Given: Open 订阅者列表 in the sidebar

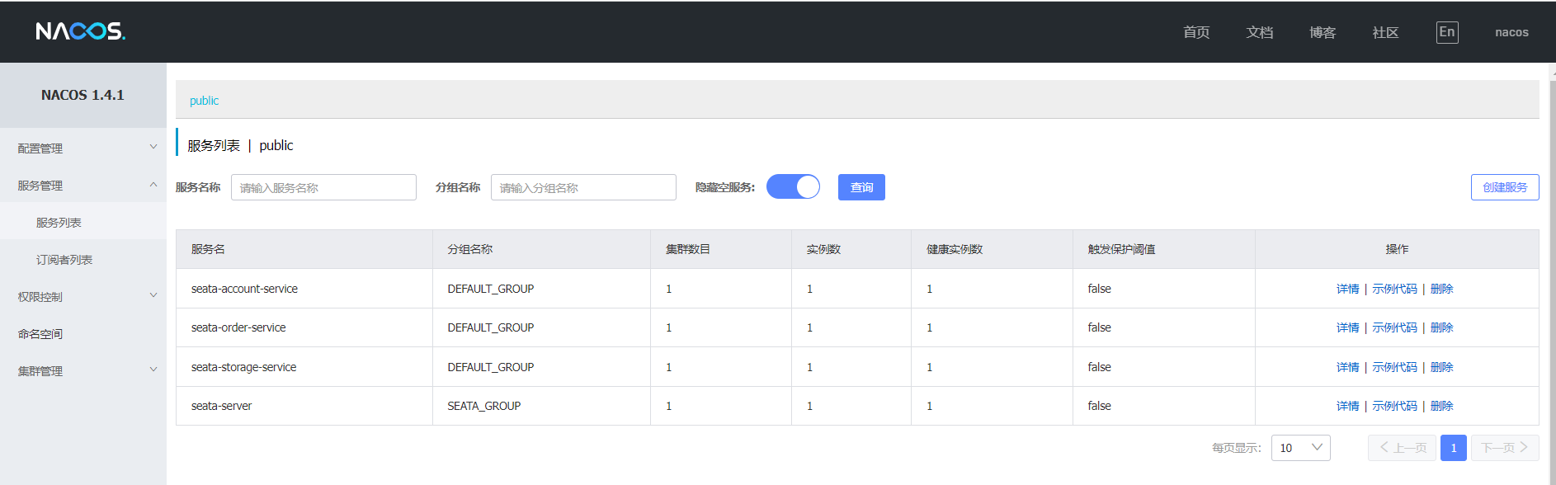Looking at the screenshot, I should (64, 260).
